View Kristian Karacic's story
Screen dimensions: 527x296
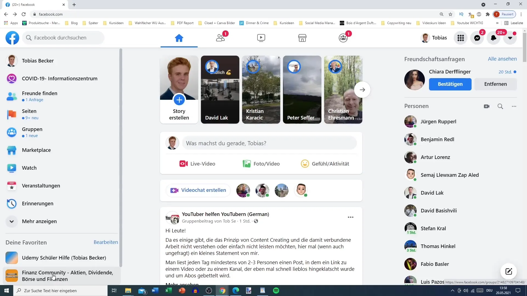coord(261,90)
